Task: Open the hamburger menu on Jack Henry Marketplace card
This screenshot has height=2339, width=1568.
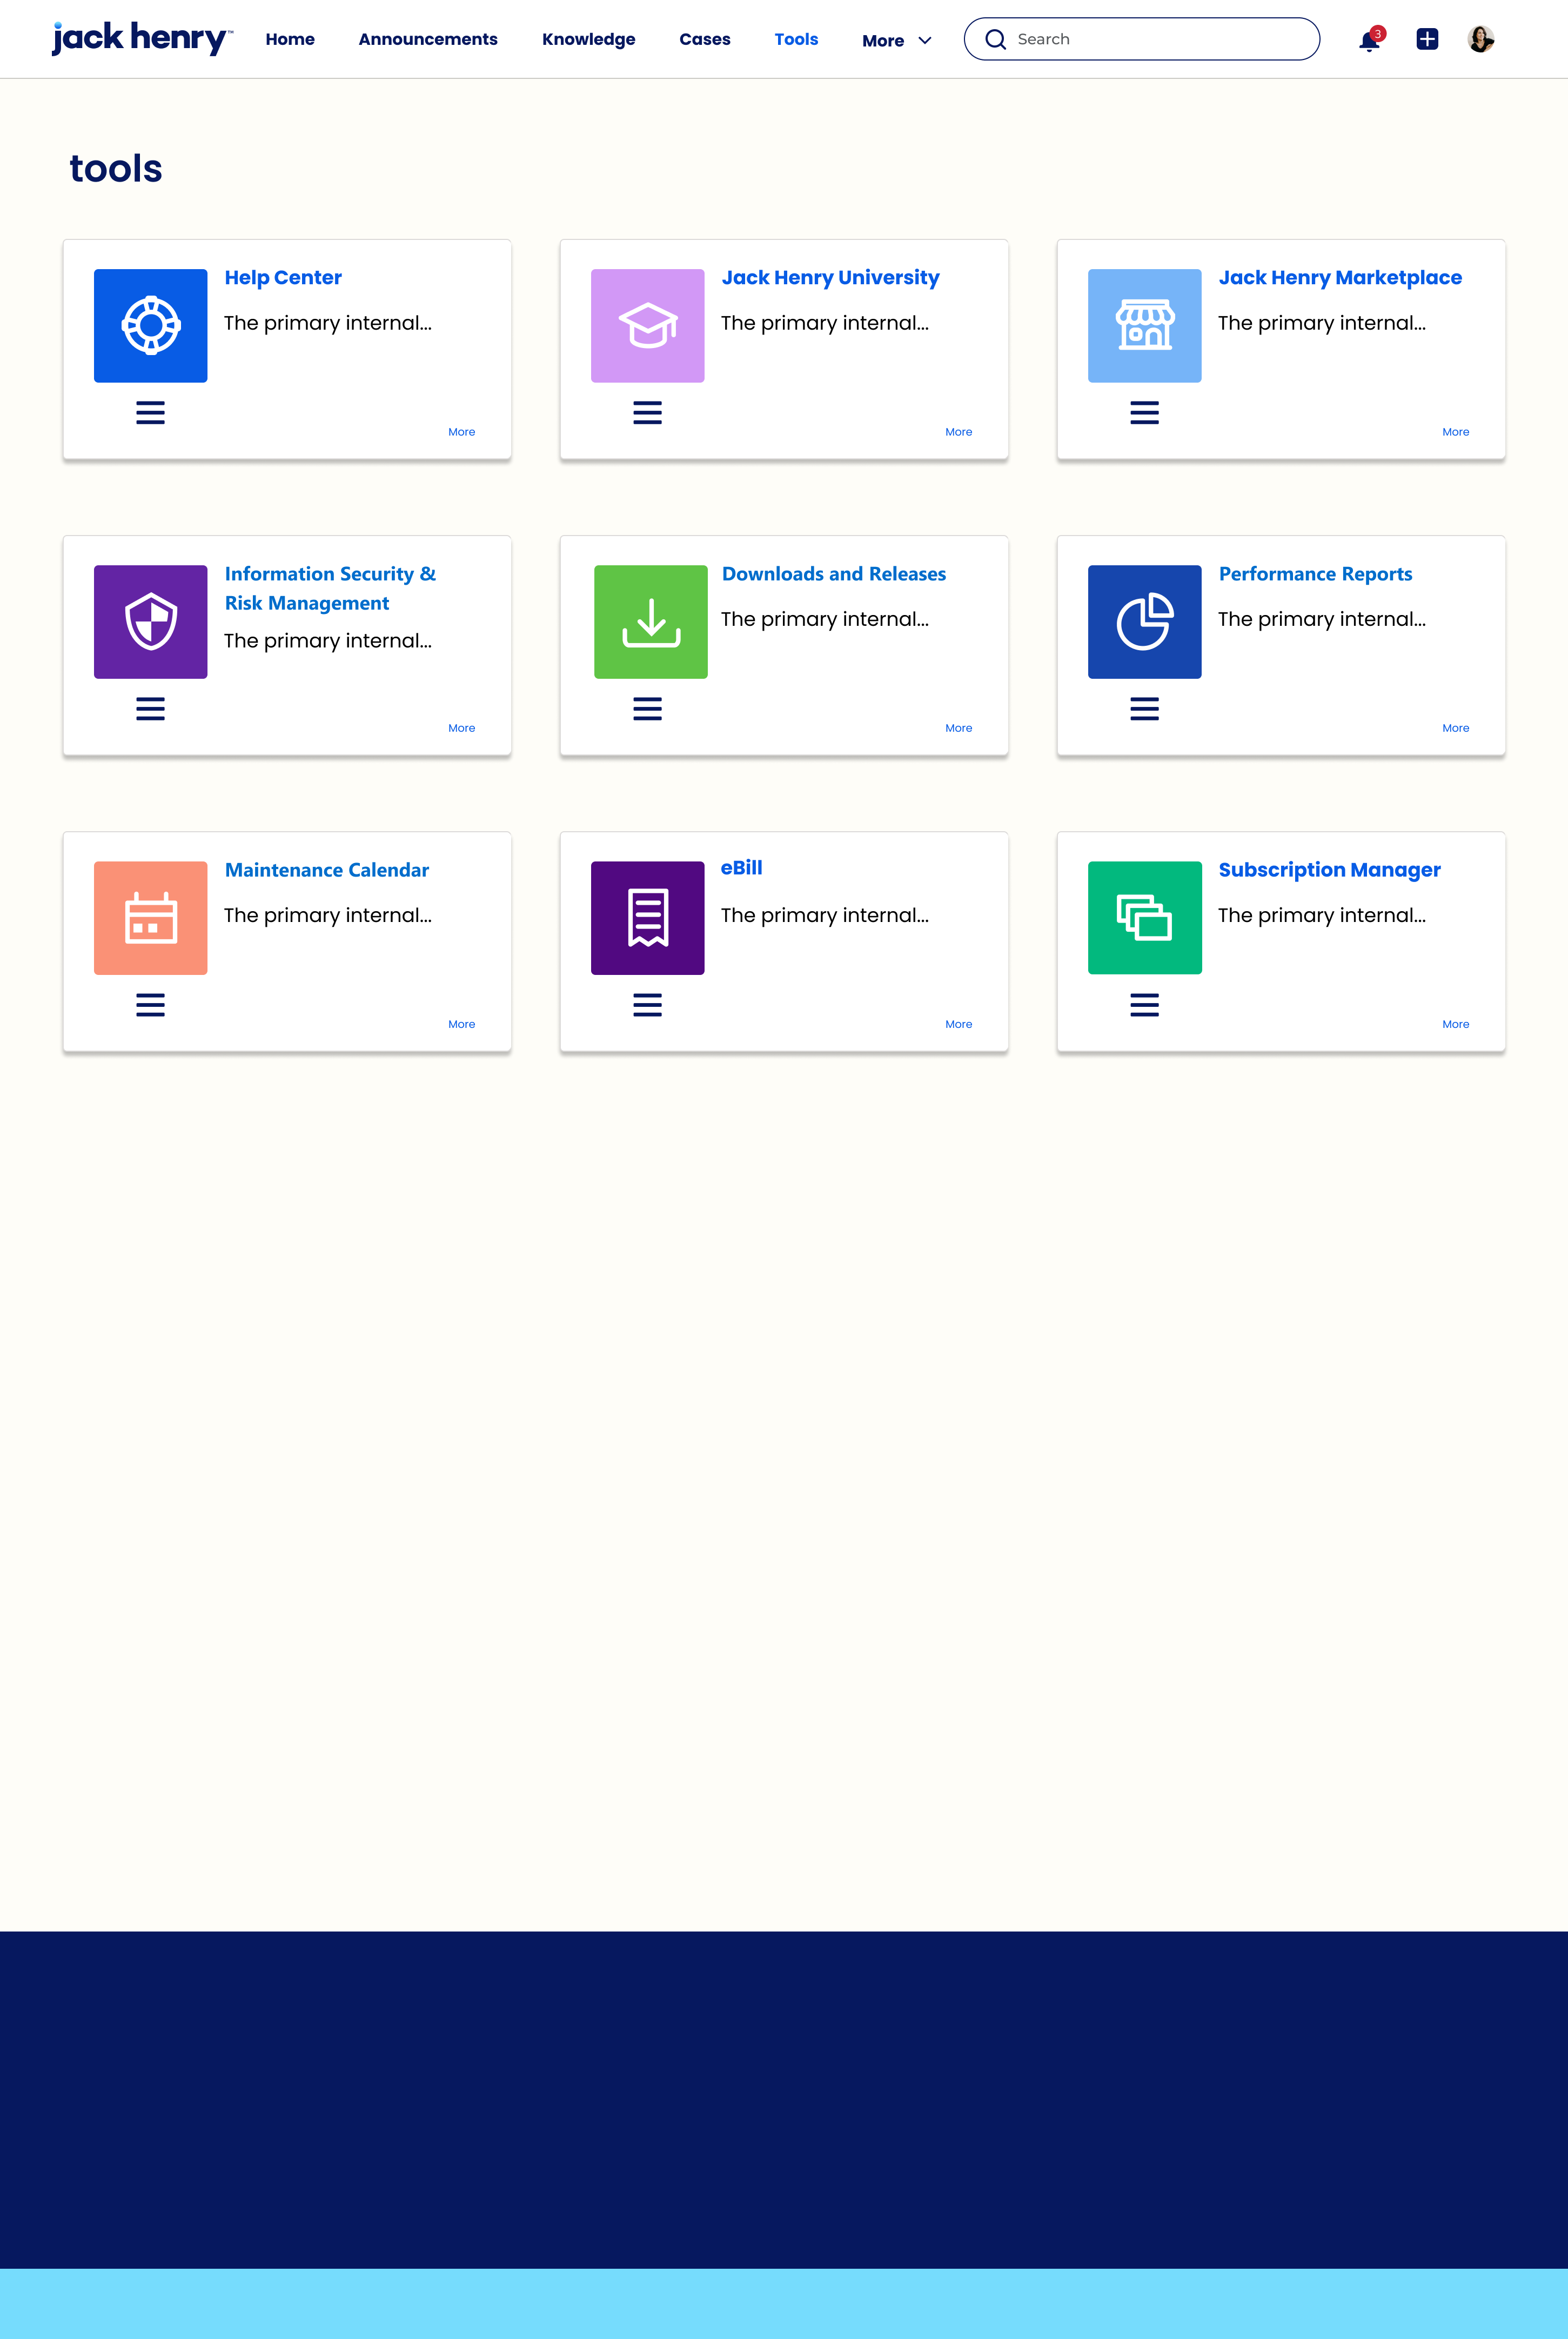Action: point(1144,413)
